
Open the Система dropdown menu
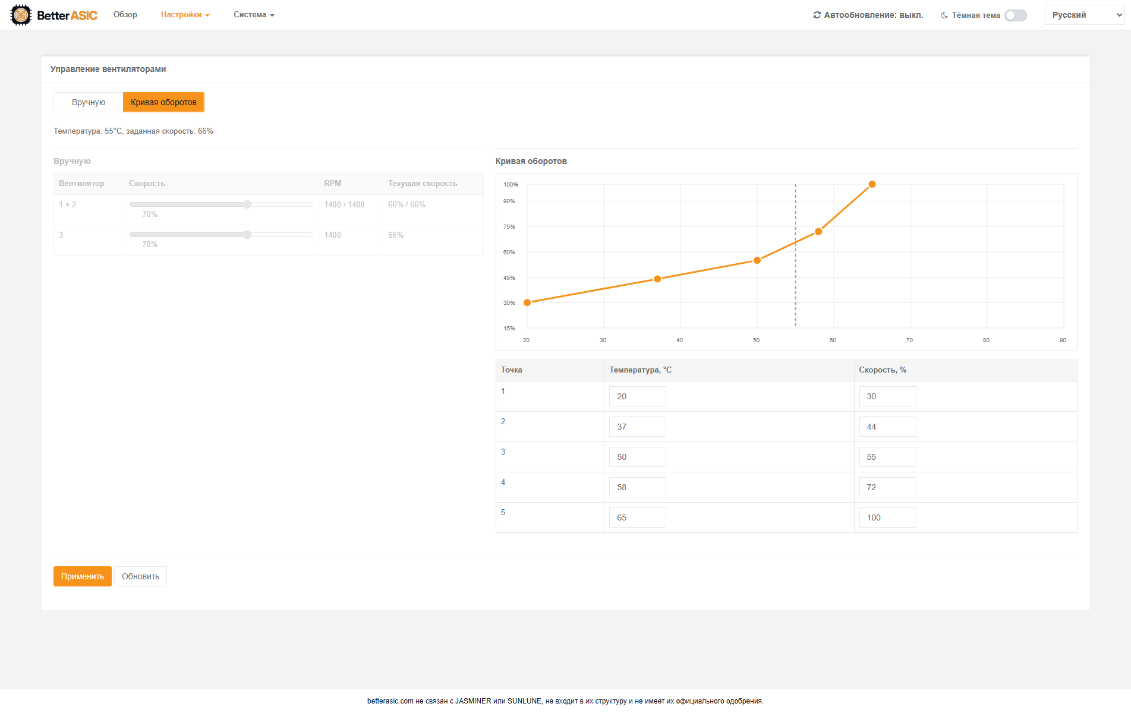(x=254, y=15)
